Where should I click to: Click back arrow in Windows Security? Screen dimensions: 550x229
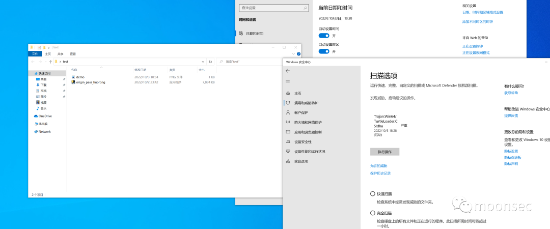point(288,71)
